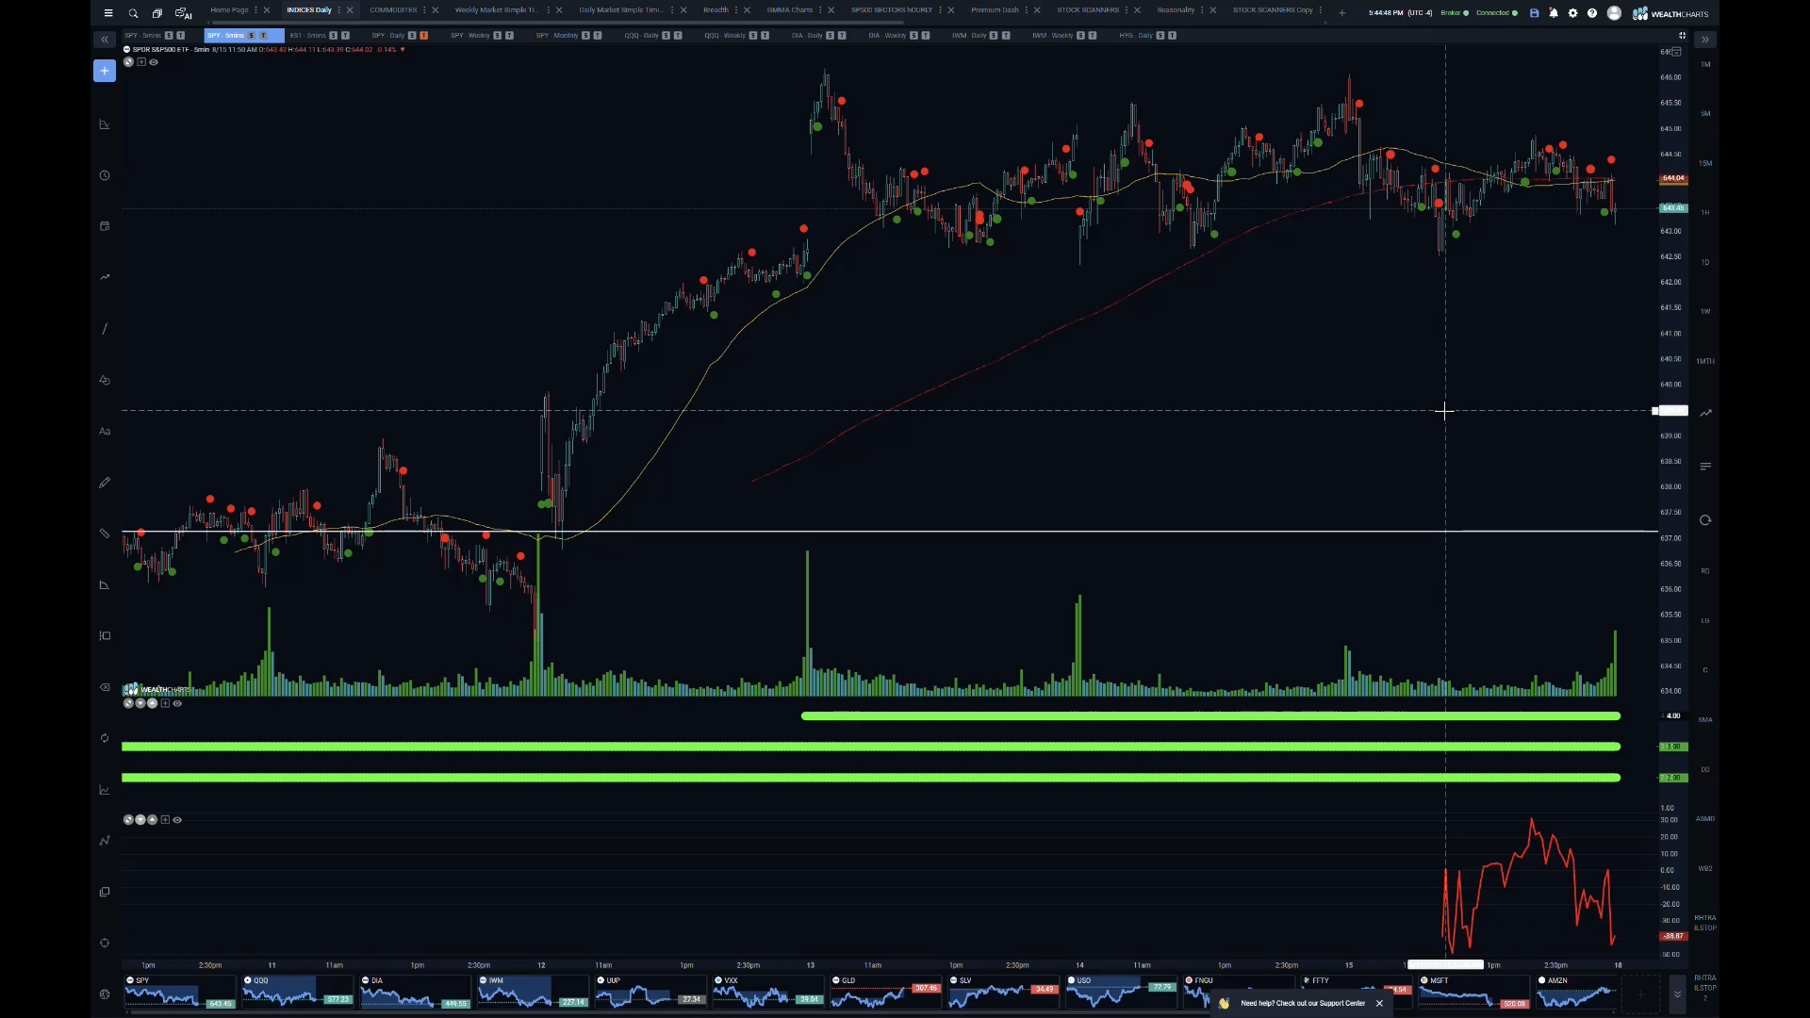Viewport: 1810px width, 1018px height.
Task: Open the settings gear in top bar
Action: click(x=1572, y=13)
